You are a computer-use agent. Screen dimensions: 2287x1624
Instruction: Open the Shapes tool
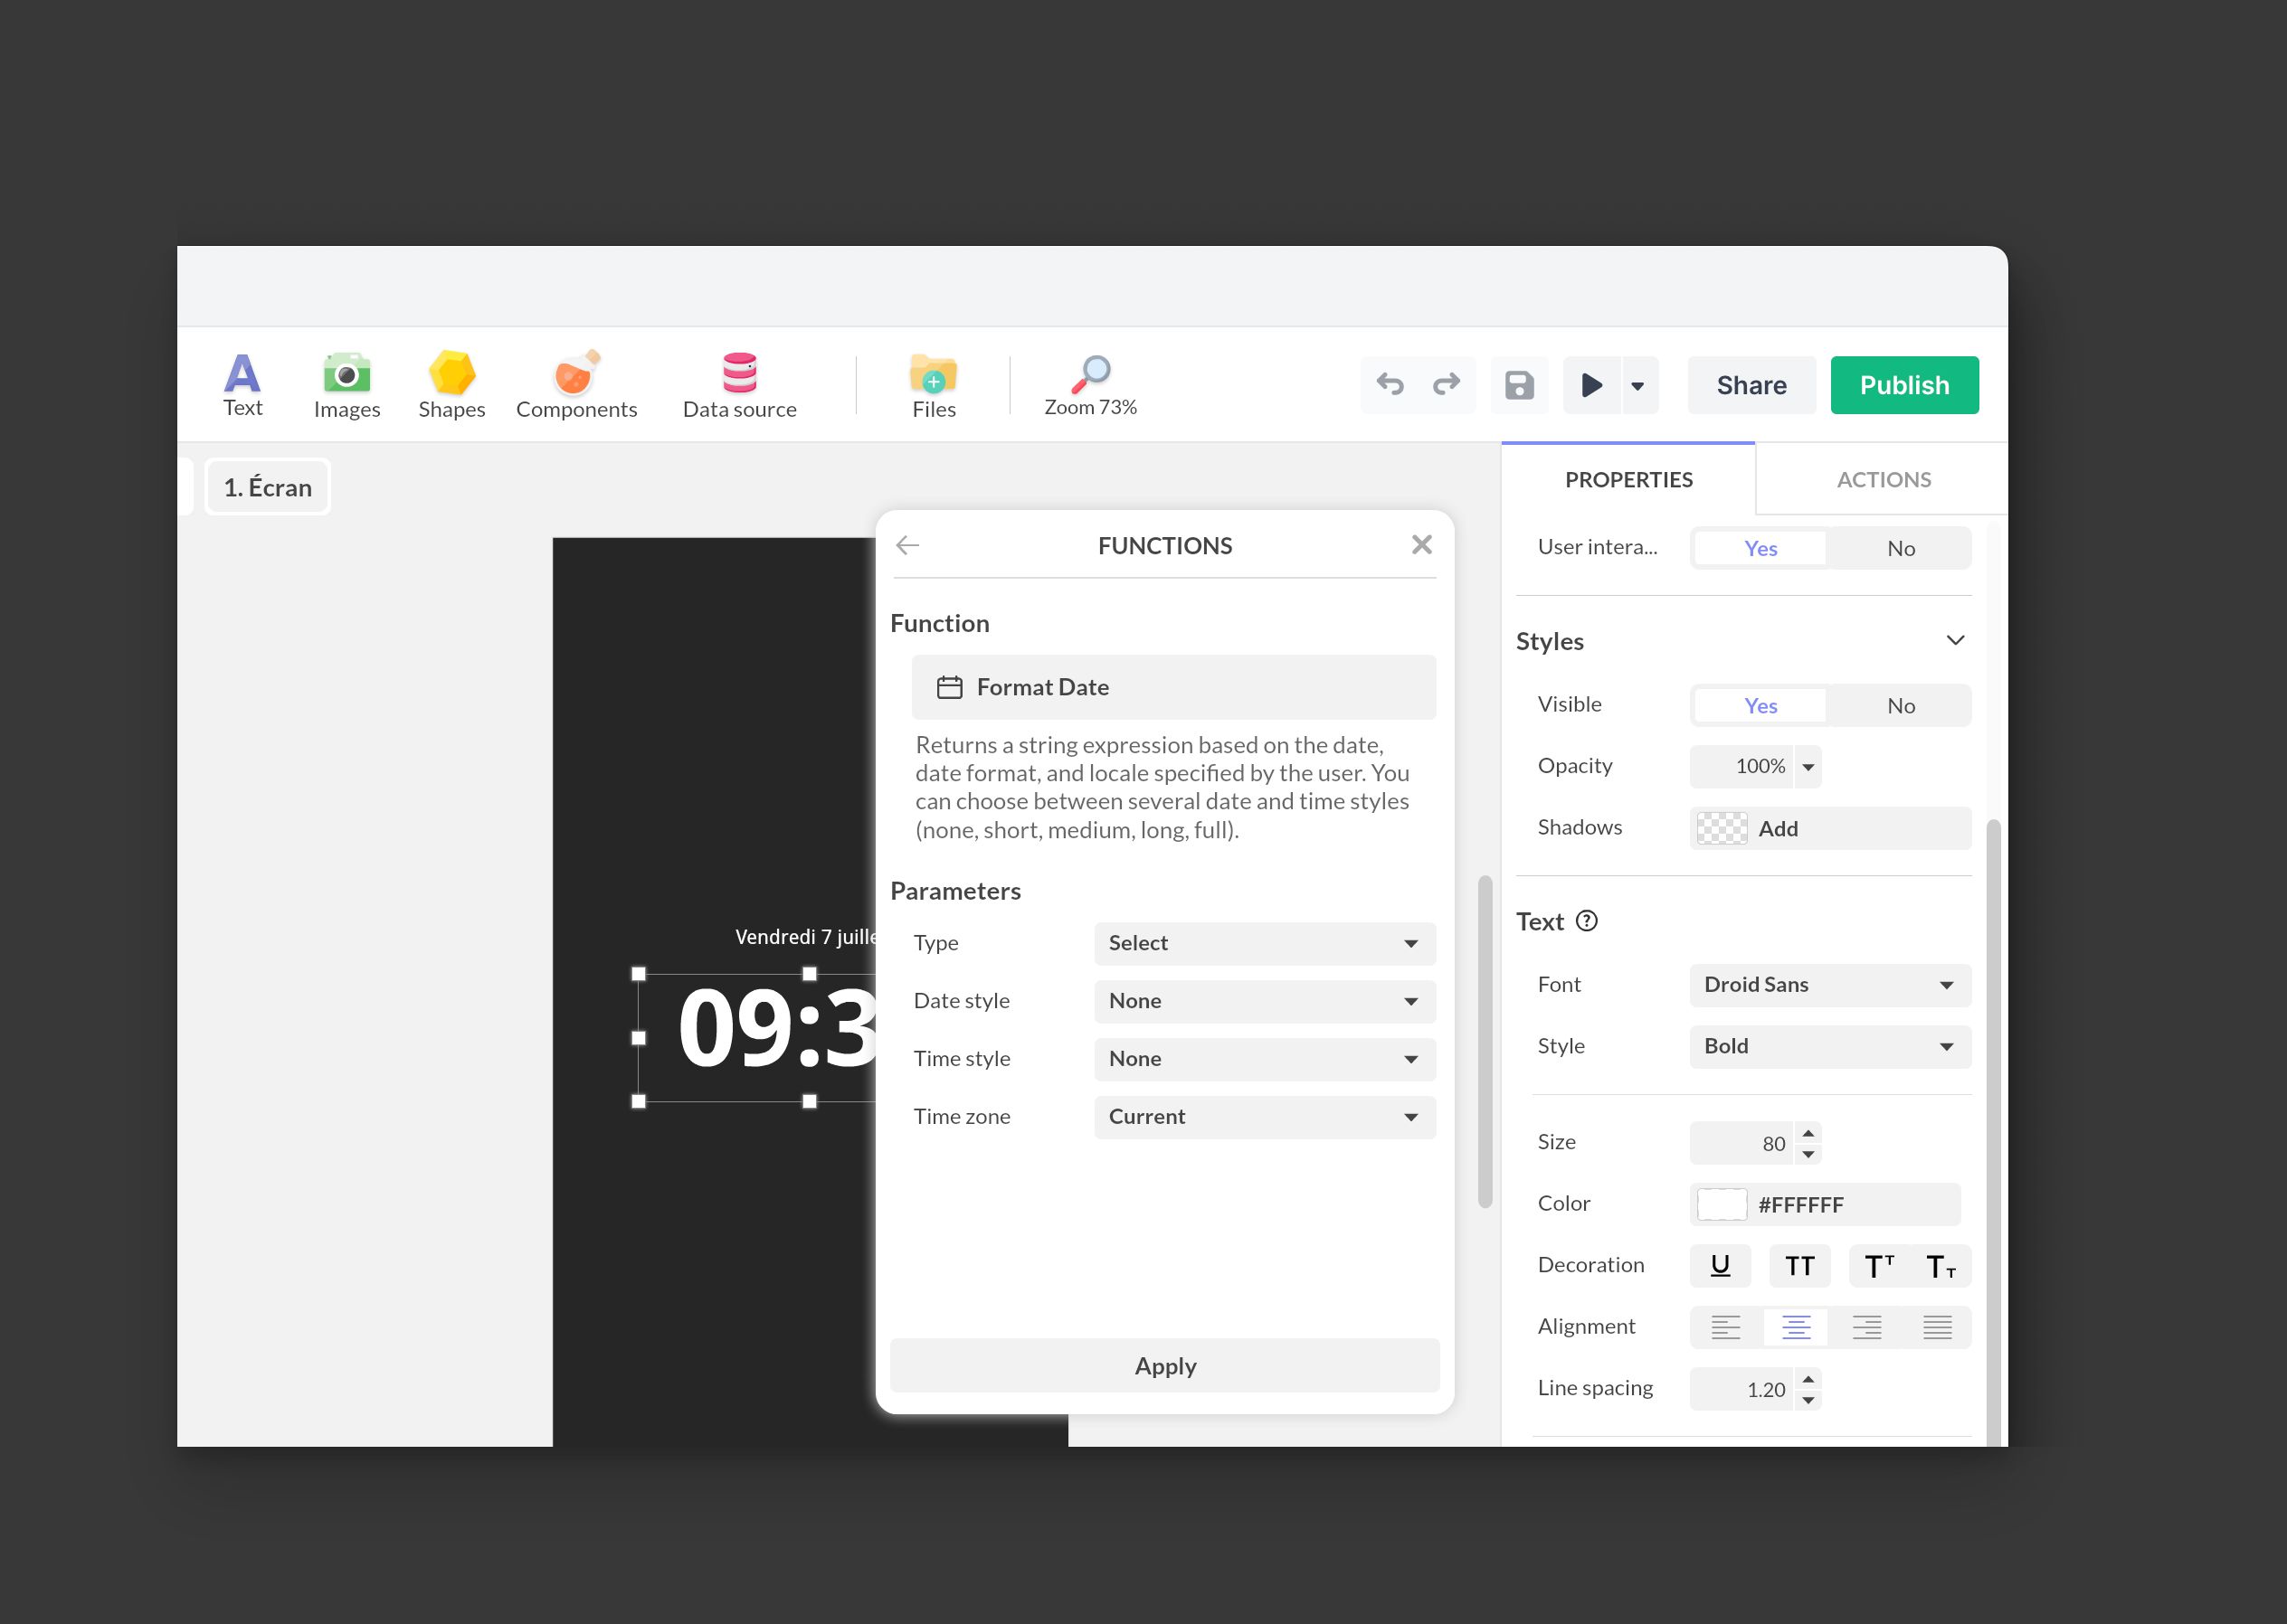451,384
